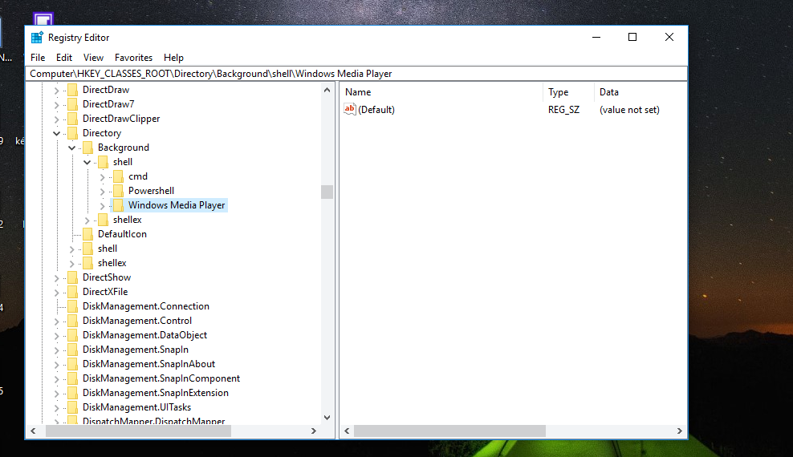This screenshot has height=457, width=793.
Task: Sort values by Name column header
Action: [x=441, y=92]
